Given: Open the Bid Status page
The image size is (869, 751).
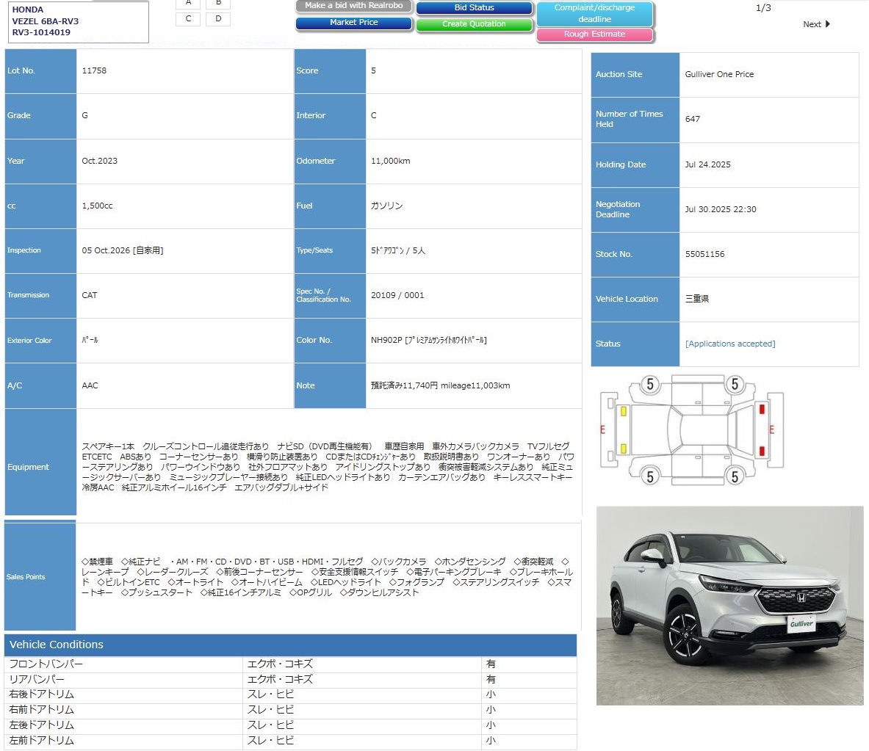Looking at the screenshot, I should point(474,8).
